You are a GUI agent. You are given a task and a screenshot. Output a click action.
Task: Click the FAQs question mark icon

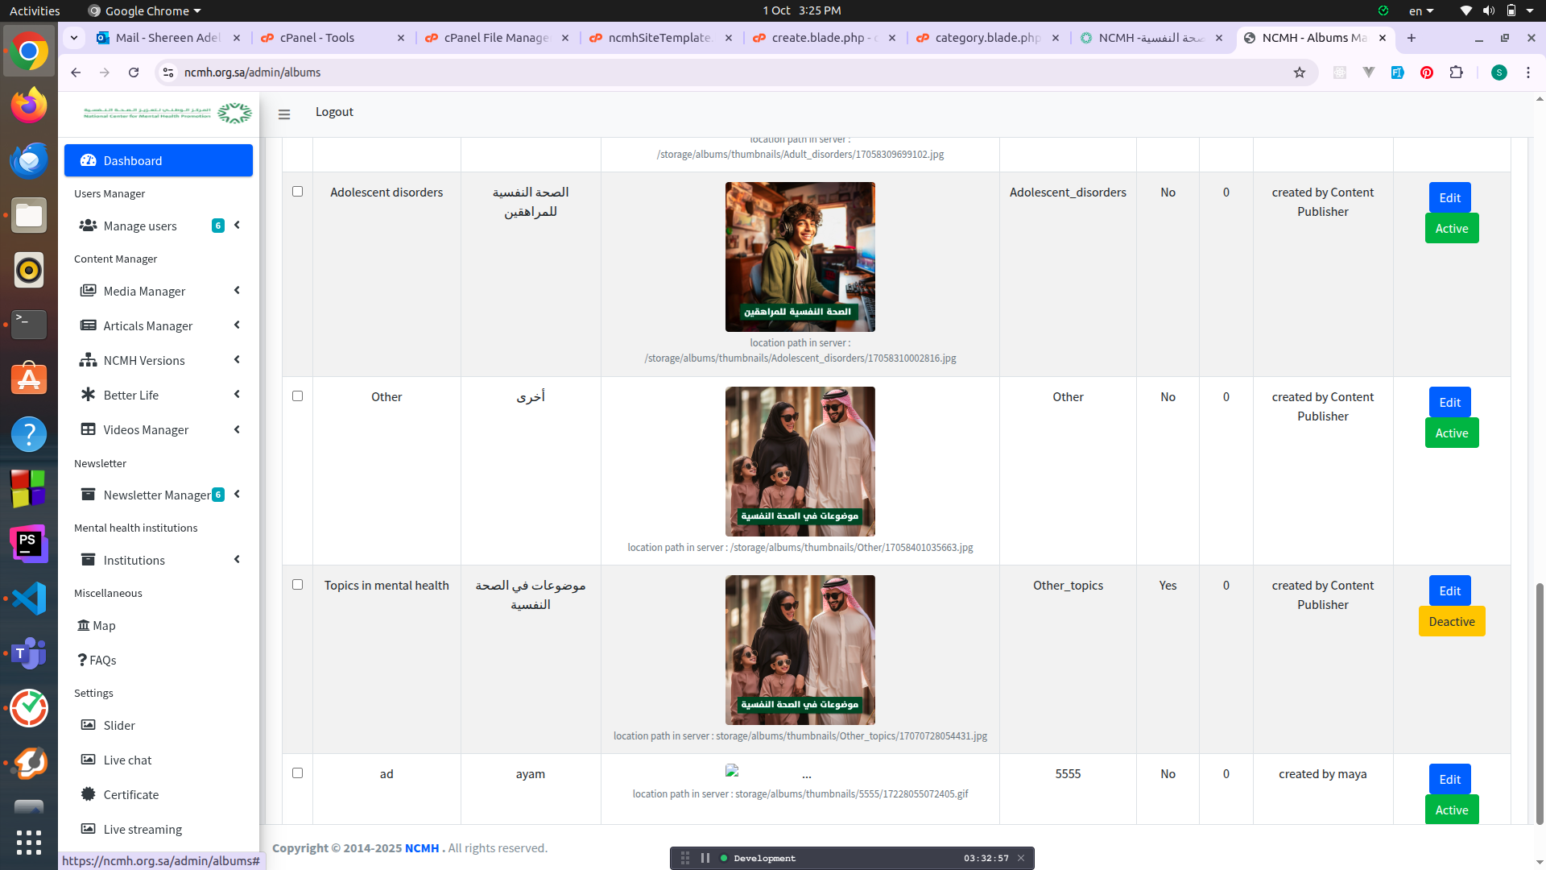tap(82, 660)
